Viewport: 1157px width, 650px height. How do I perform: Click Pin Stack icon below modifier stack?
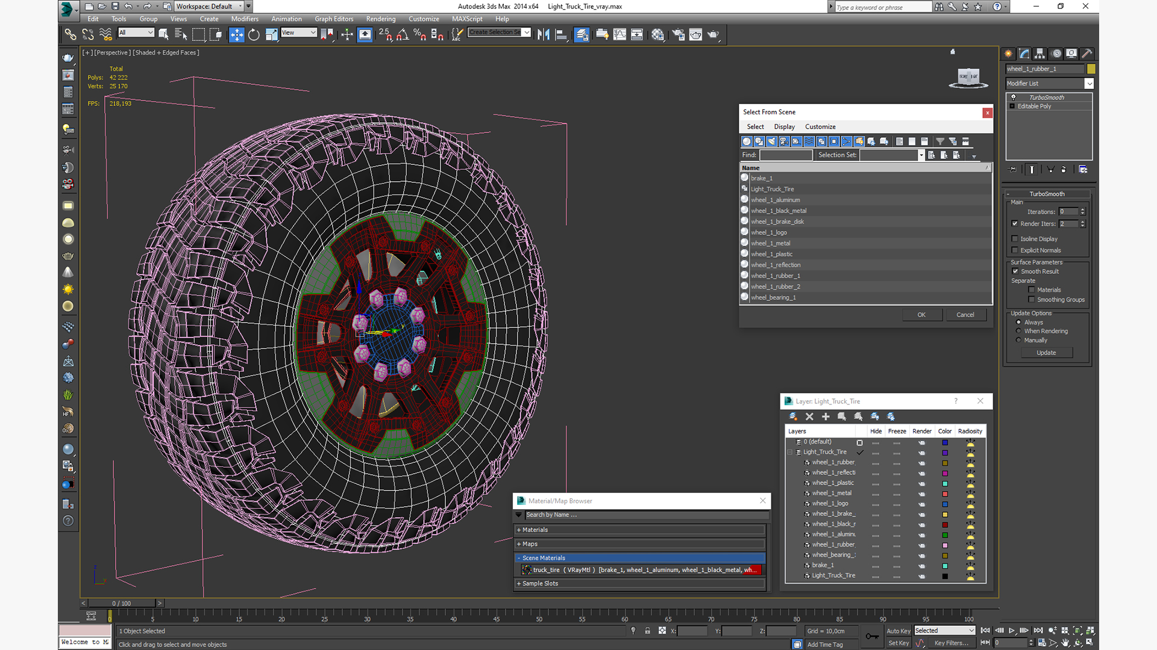tap(1012, 170)
